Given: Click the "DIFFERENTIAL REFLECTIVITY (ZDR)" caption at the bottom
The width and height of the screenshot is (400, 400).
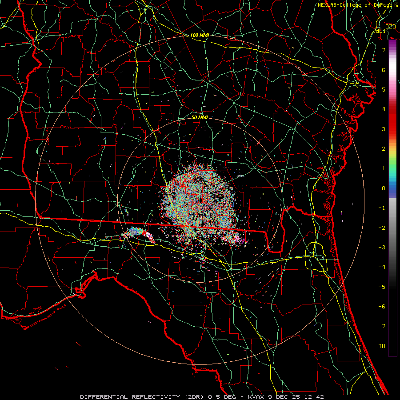Looking at the screenshot, I should pos(142,397).
